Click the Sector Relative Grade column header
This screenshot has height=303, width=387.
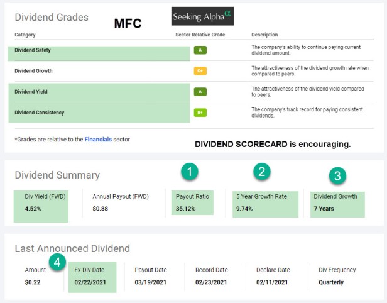[x=200, y=35]
